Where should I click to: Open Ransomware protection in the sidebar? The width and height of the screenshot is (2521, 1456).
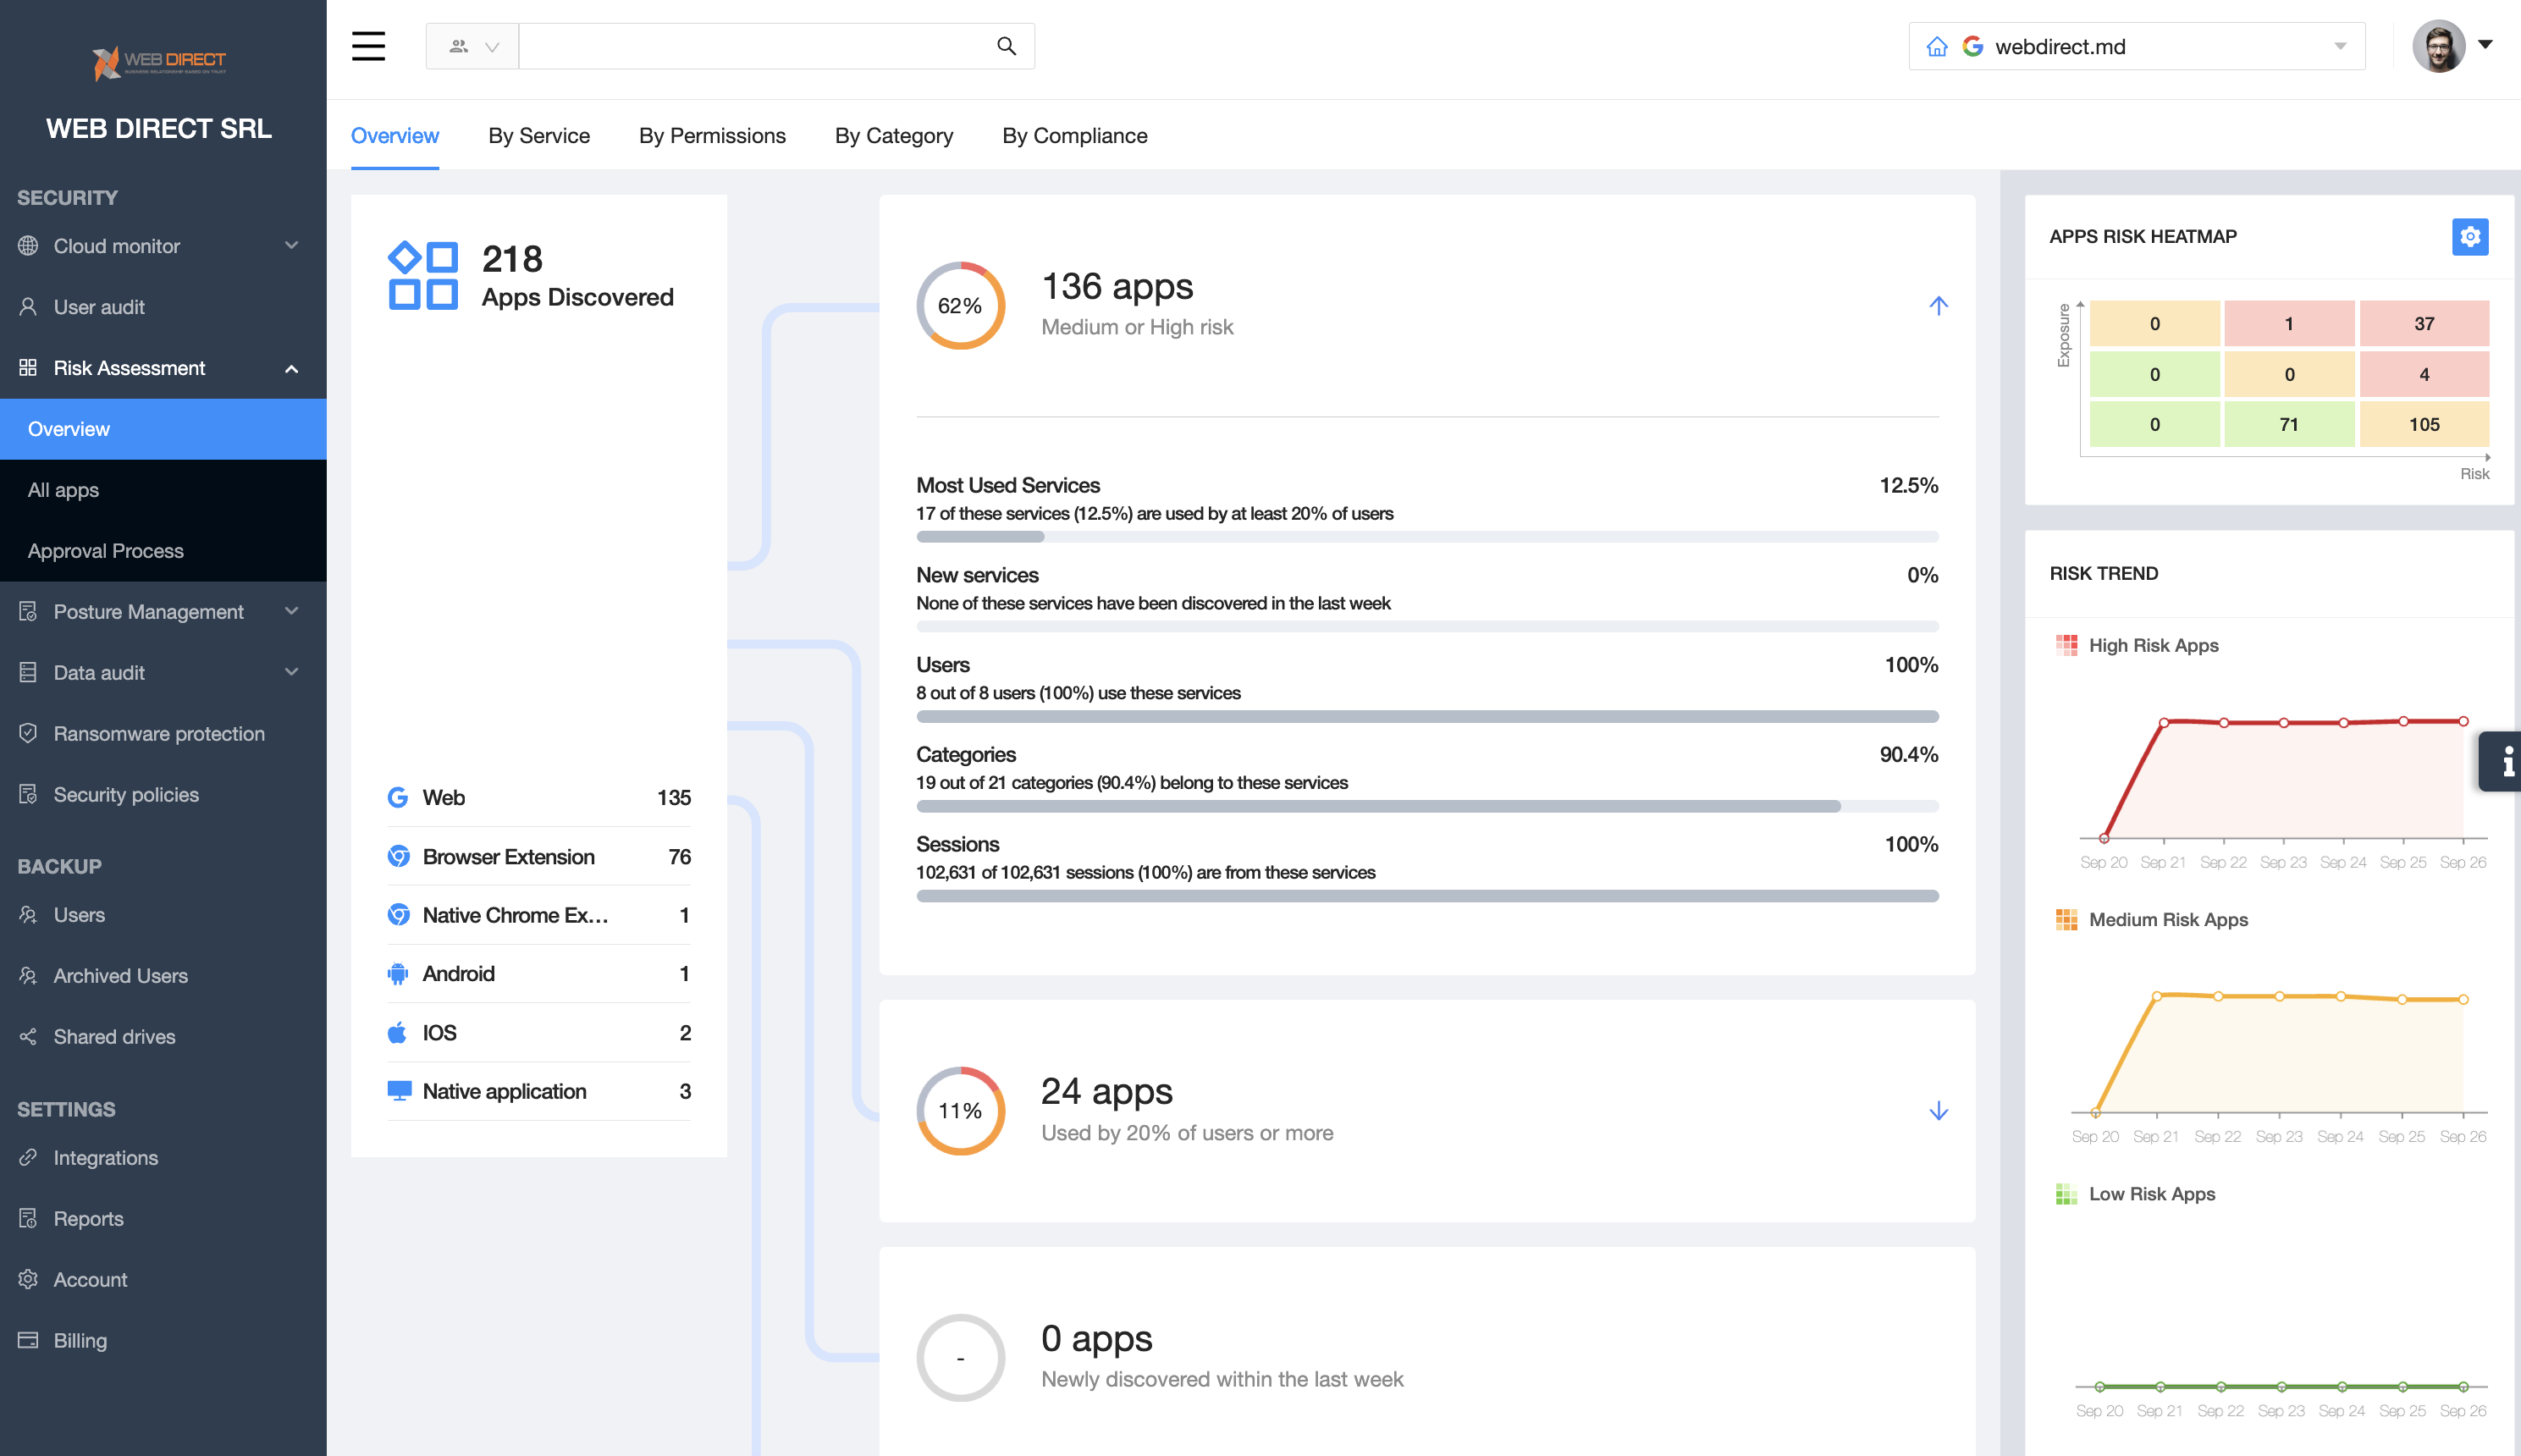click(159, 733)
